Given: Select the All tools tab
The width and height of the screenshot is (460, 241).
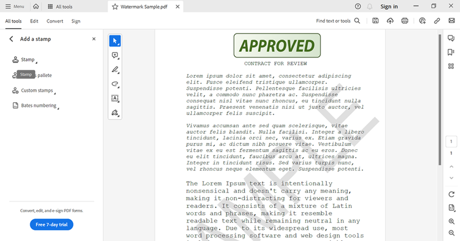Looking at the screenshot, I should (13, 21).
